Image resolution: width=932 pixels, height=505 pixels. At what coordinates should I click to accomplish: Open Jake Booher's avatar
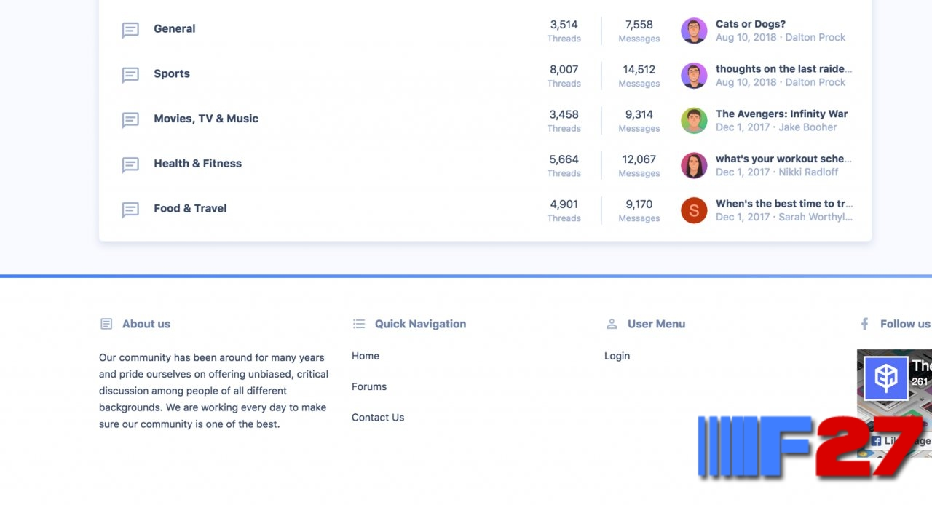click(694, 121)
